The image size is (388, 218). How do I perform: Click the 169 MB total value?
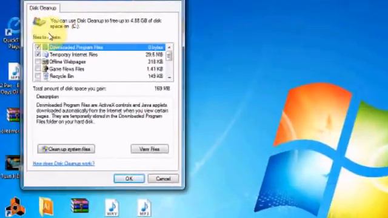point(162,88)
